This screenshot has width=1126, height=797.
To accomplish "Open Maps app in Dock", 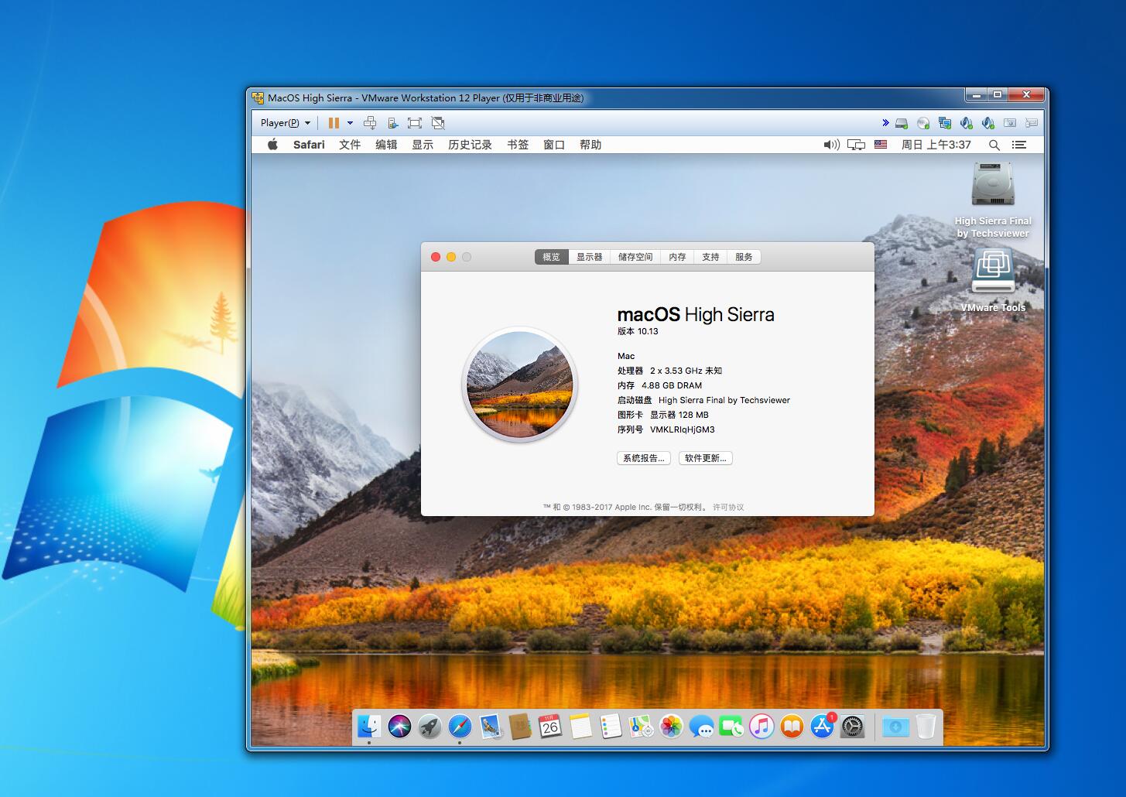I will point(641,726).
